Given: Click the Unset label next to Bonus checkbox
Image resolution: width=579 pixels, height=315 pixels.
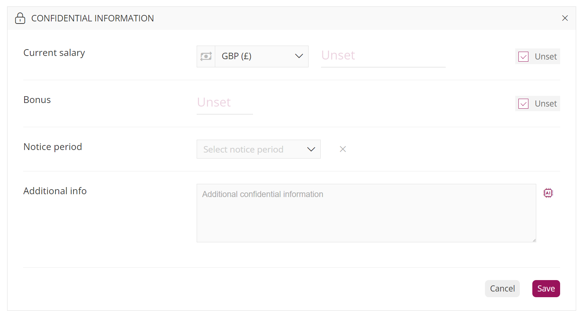Looking at the screenshot, I should pyautogui.click(x=546, y=104).
